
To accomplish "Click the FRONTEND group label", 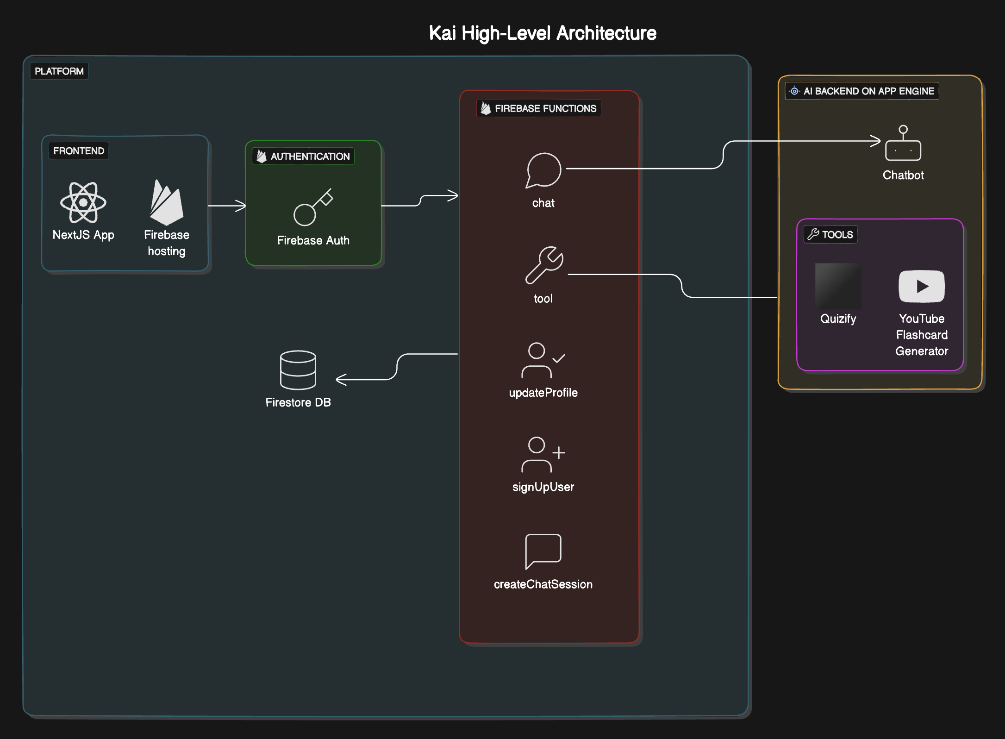I will click(79, 151).
